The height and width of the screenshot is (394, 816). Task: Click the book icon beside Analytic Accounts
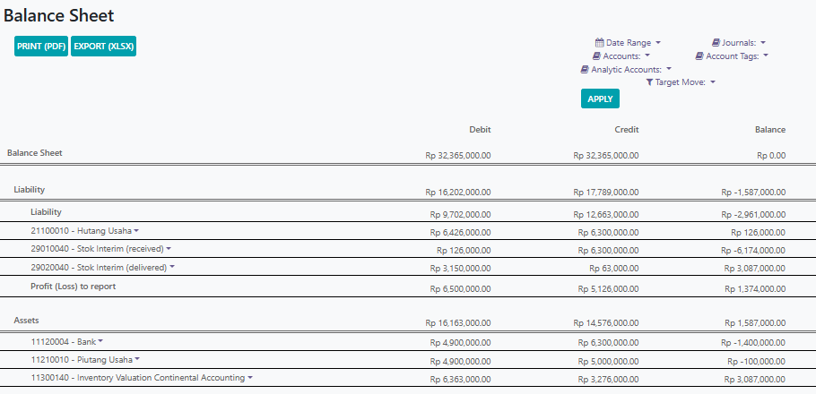pyautogui.click(x=585, y=69)
